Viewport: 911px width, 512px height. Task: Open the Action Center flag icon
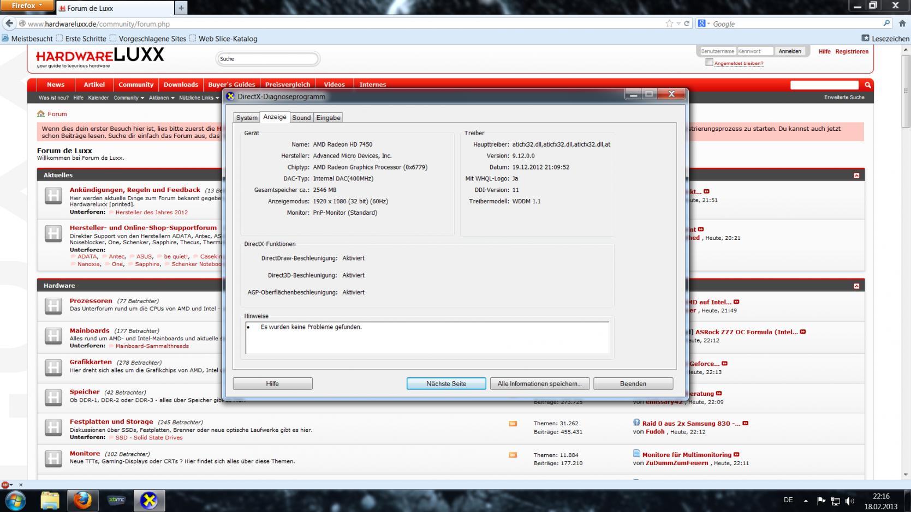tap(821, 501)
